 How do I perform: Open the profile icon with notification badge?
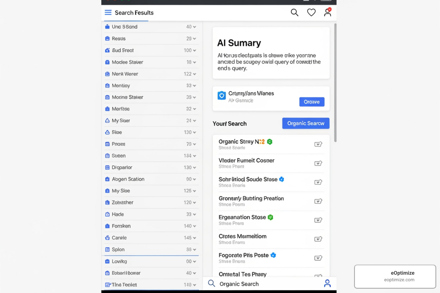(327, 13)
